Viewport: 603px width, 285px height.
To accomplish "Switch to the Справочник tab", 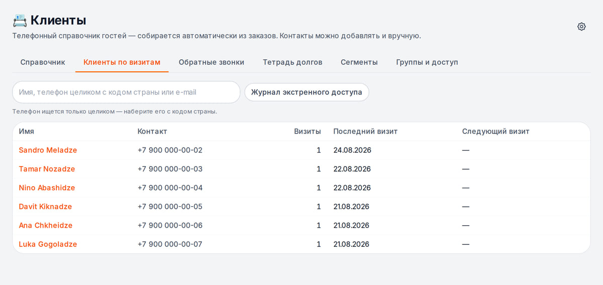I will (43, 62).
